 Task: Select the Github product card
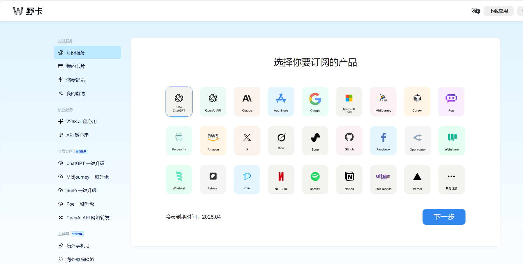coord(349,141)
